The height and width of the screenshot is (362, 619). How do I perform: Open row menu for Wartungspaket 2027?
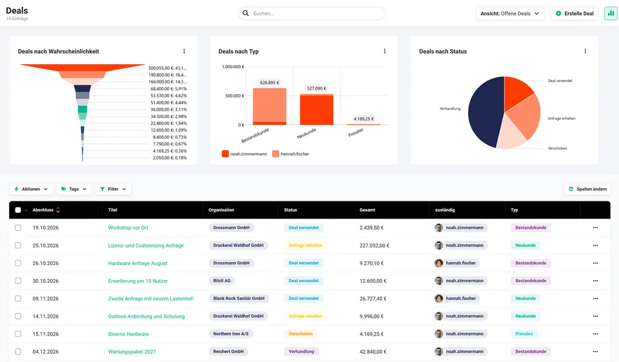(596, 352)
